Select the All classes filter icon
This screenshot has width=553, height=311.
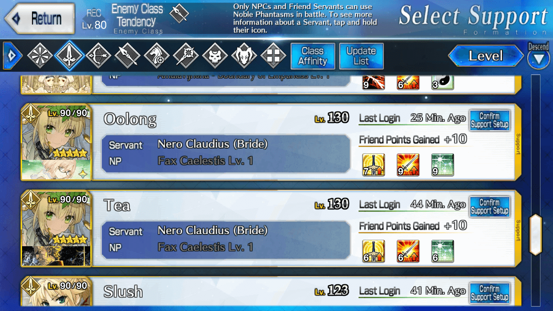point(40,56)
